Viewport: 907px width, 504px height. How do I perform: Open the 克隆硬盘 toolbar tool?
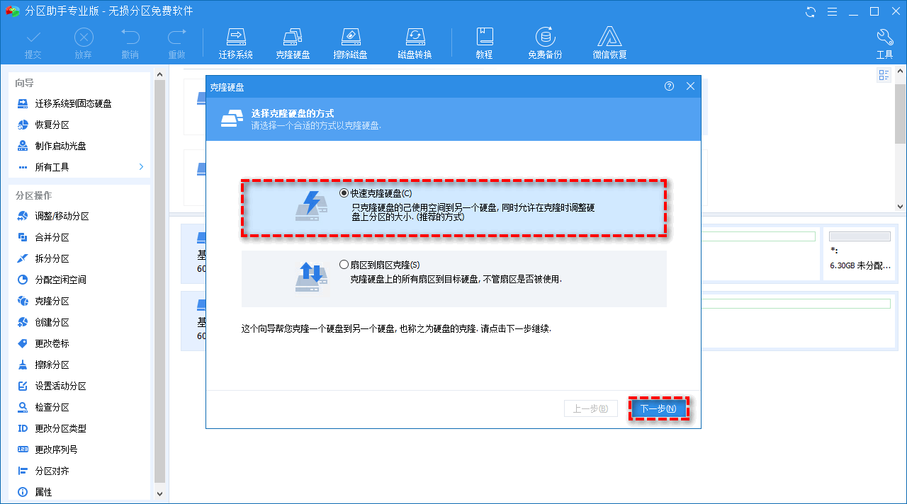point(293,44)
